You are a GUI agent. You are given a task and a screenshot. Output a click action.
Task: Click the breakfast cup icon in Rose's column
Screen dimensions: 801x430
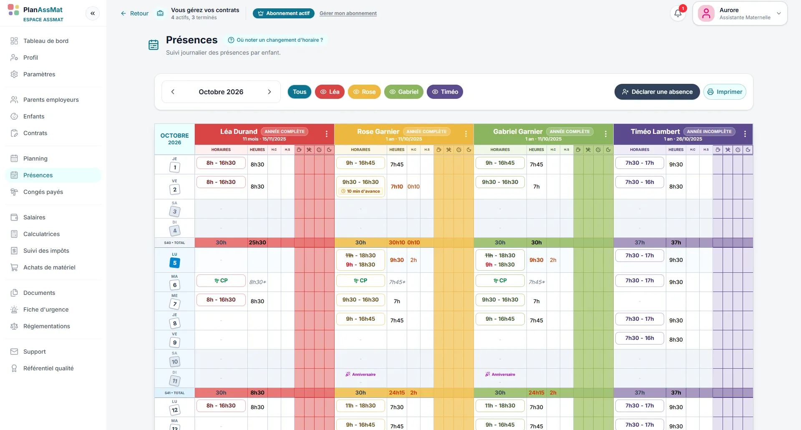tap(439, 150)
